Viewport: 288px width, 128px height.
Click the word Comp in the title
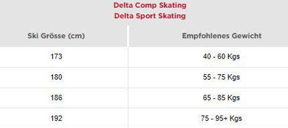(x=144, y=5)
